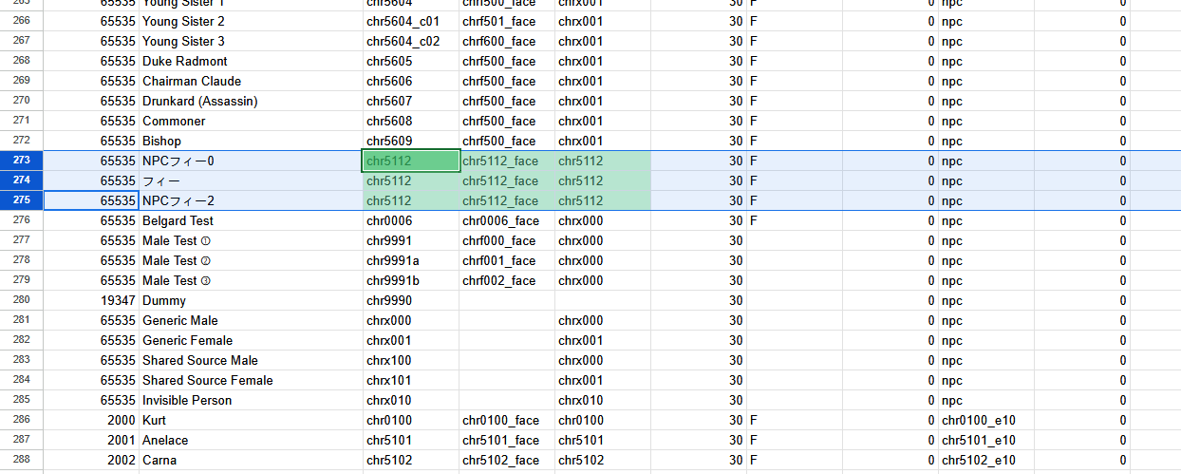The image size is (1181, 474).
Task: Click the cell '19347' in Dummy row
Action: [x=92, y=300]
